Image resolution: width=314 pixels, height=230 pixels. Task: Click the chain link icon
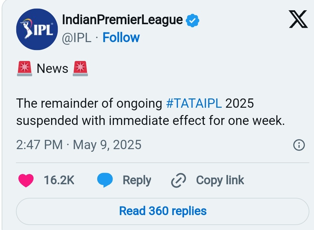click(179, 180)
